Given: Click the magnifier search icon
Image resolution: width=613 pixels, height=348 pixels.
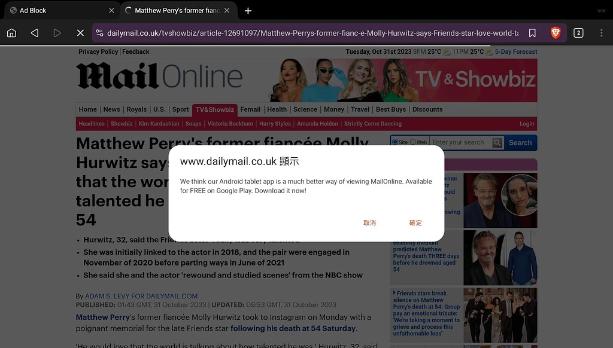Looking at the screenshot, I should click(x=497, y=142).
